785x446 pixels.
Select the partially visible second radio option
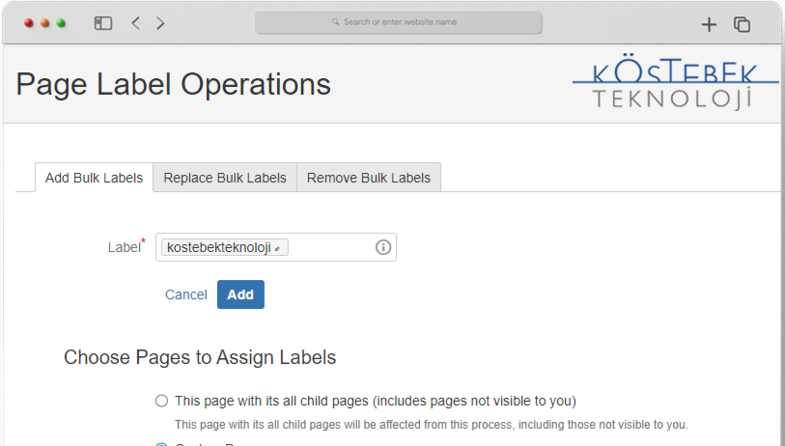click(161, 443)
